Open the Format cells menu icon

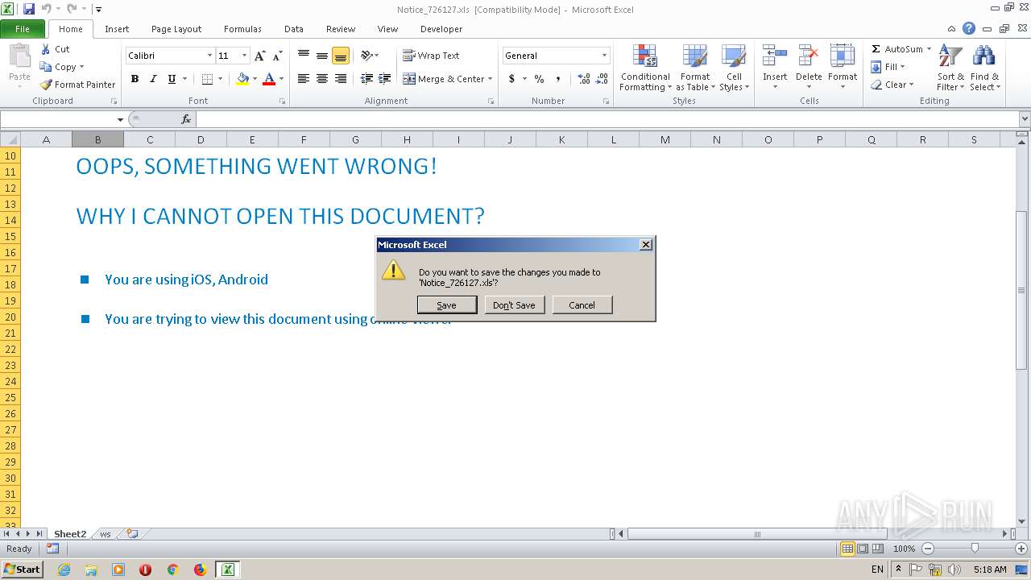(x=843, y=56)
